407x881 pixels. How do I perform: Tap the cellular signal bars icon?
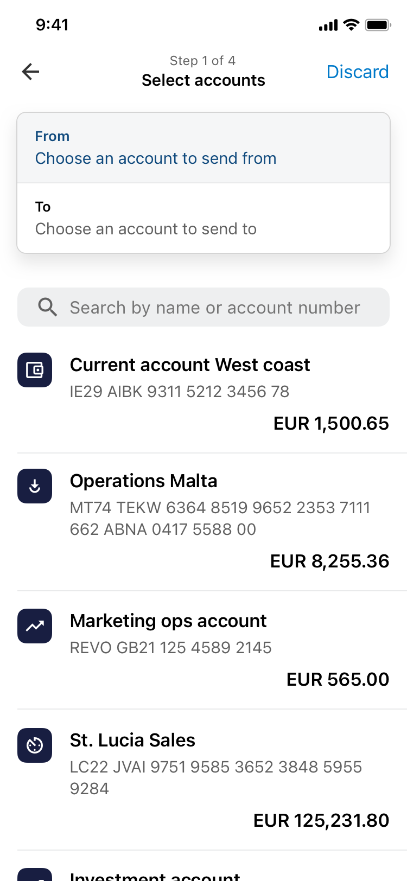[328, 25]
